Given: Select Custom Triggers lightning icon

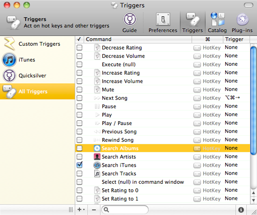Looking at the screenshot, I should (x=9, y=44).
